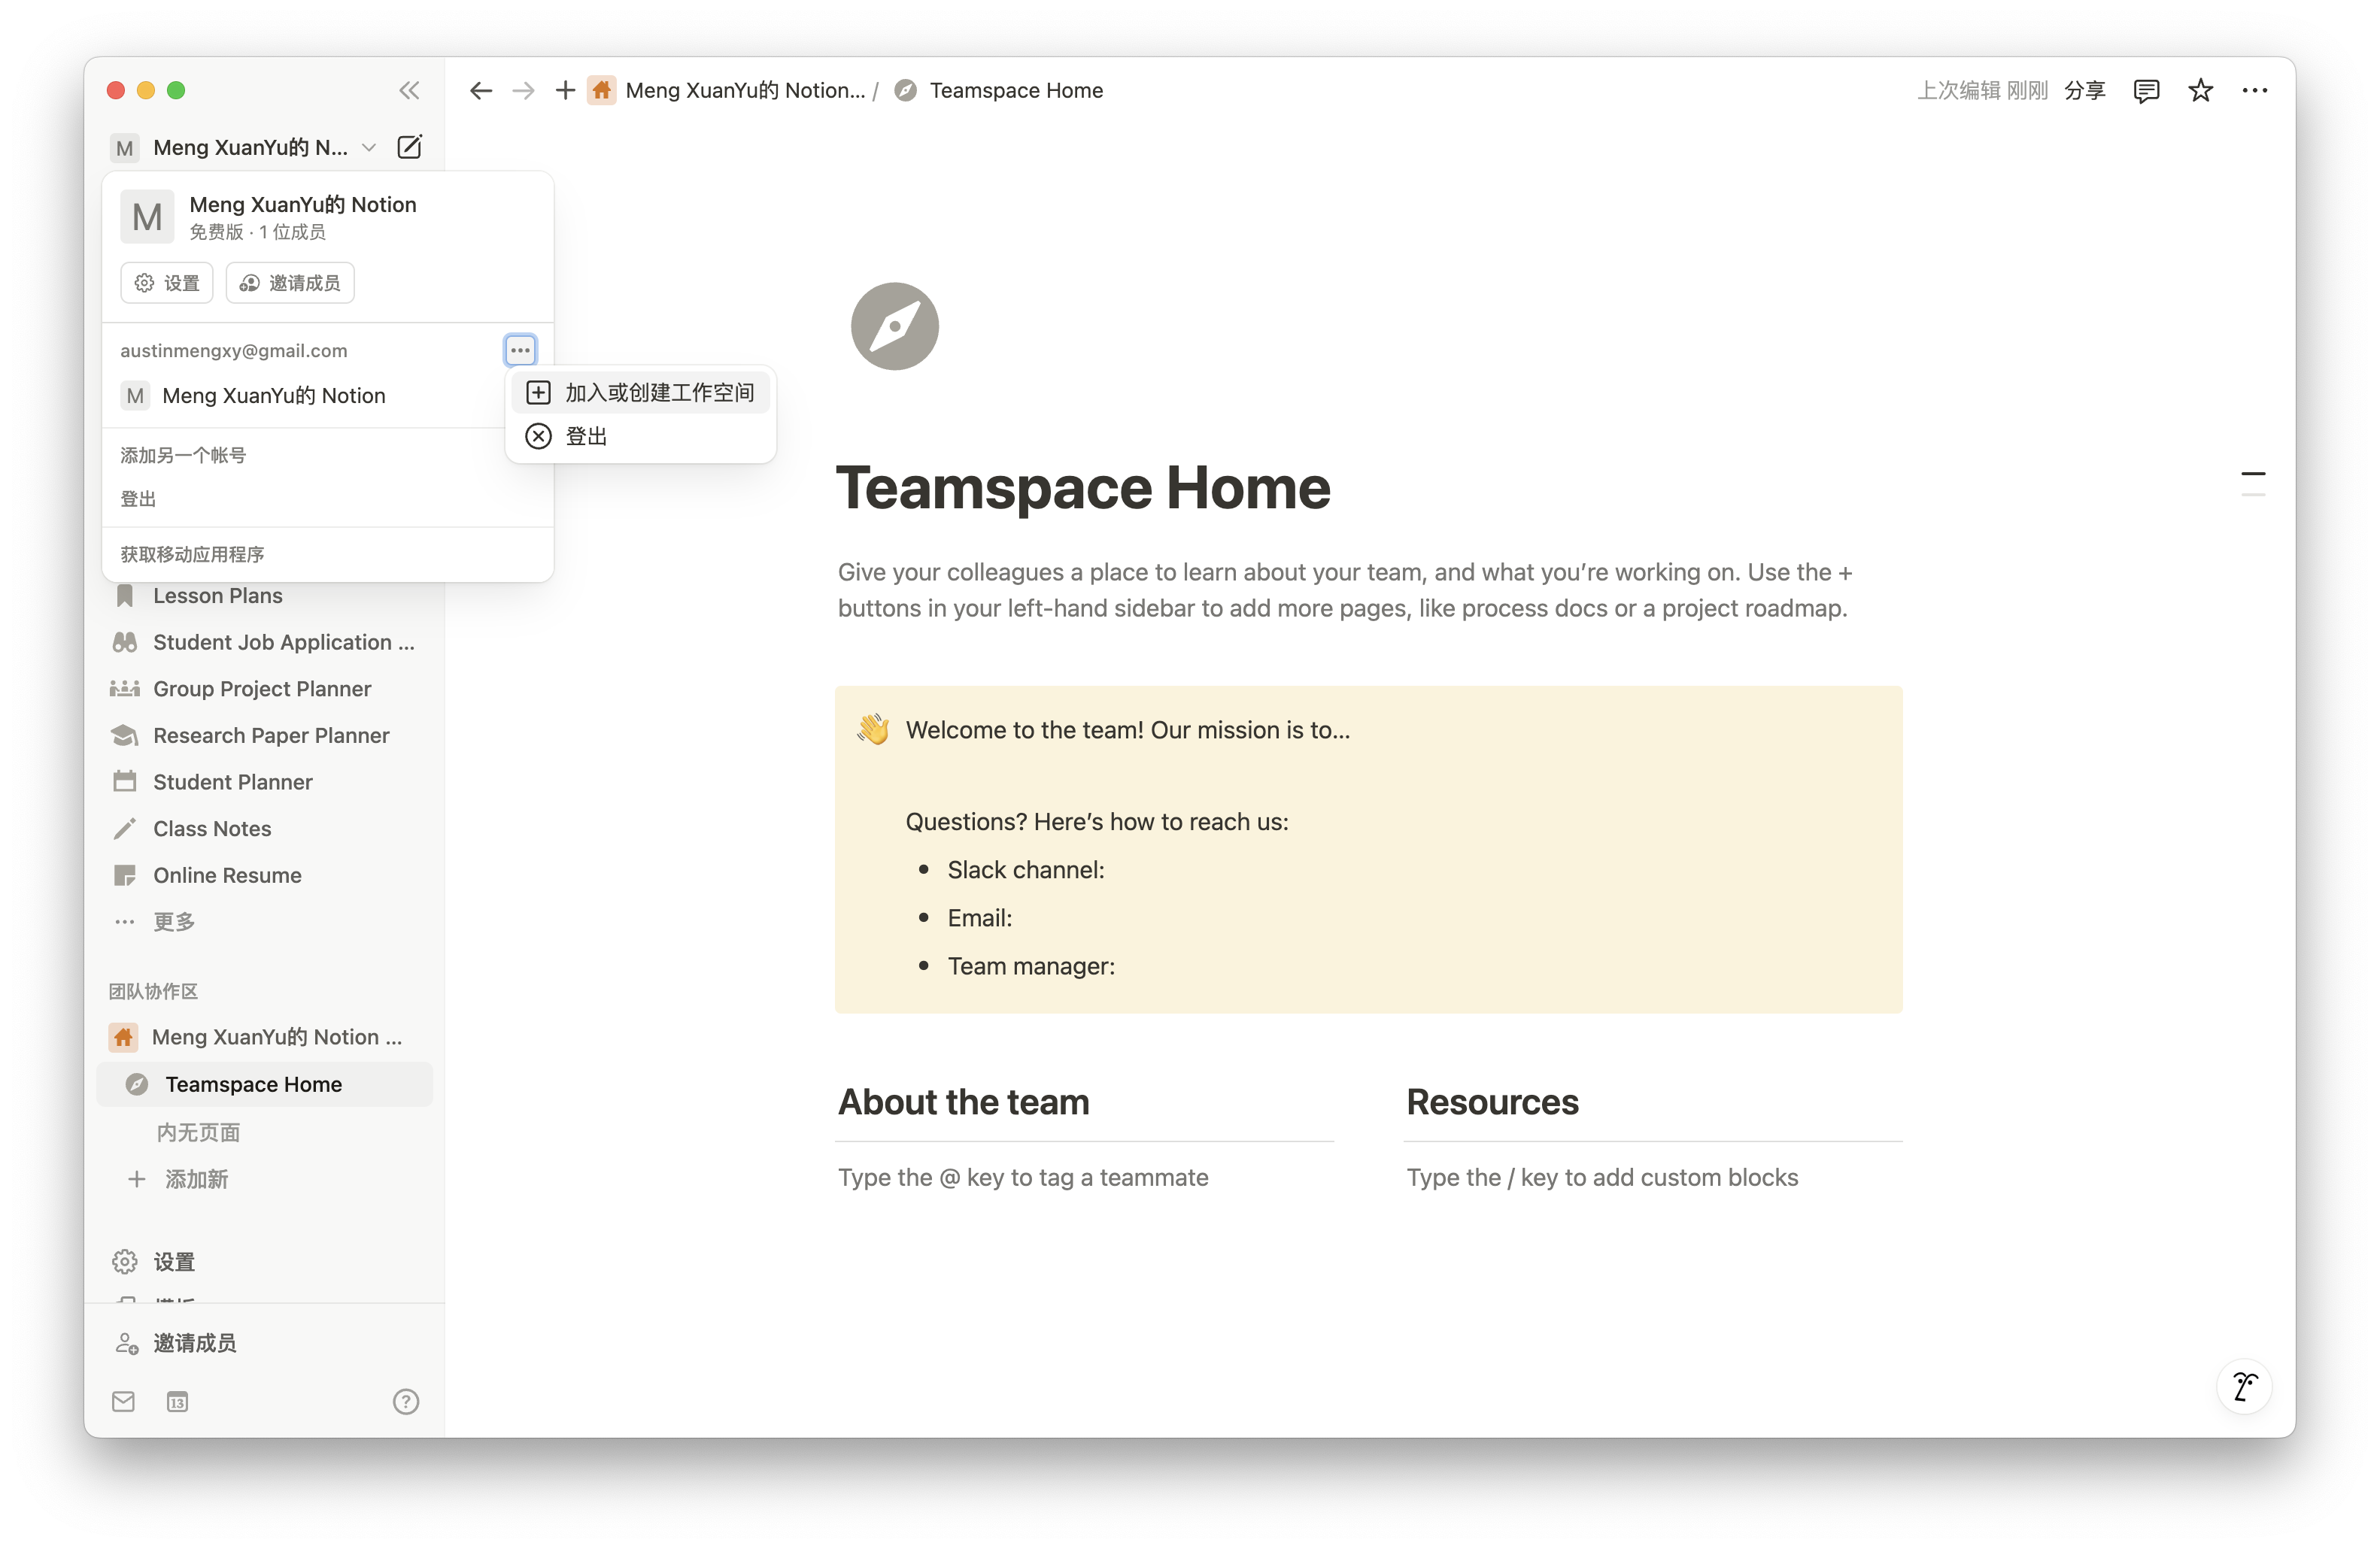Expand 更多 in sidebar page list
This screenshot has width=2380, height=1549.
pos(173,921)
